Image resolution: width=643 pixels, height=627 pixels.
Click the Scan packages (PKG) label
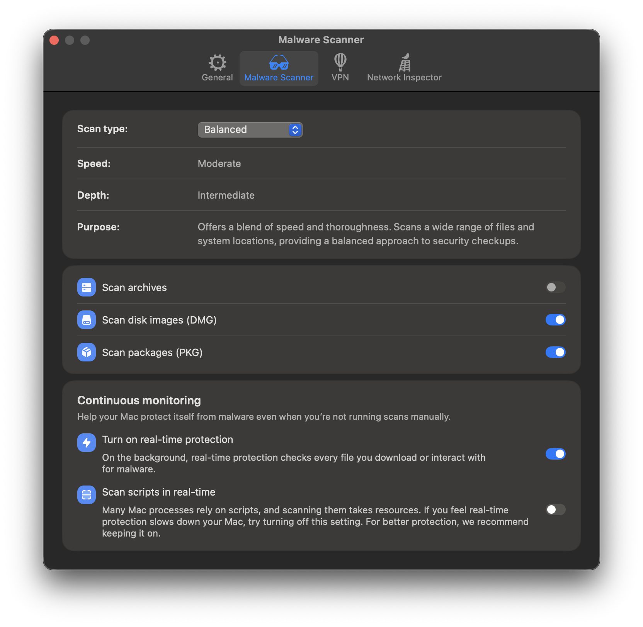[152, 353]
